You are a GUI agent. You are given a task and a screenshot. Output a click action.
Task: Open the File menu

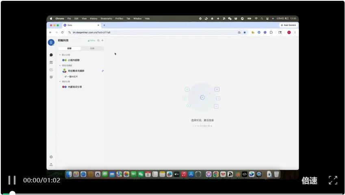point(69,19)
